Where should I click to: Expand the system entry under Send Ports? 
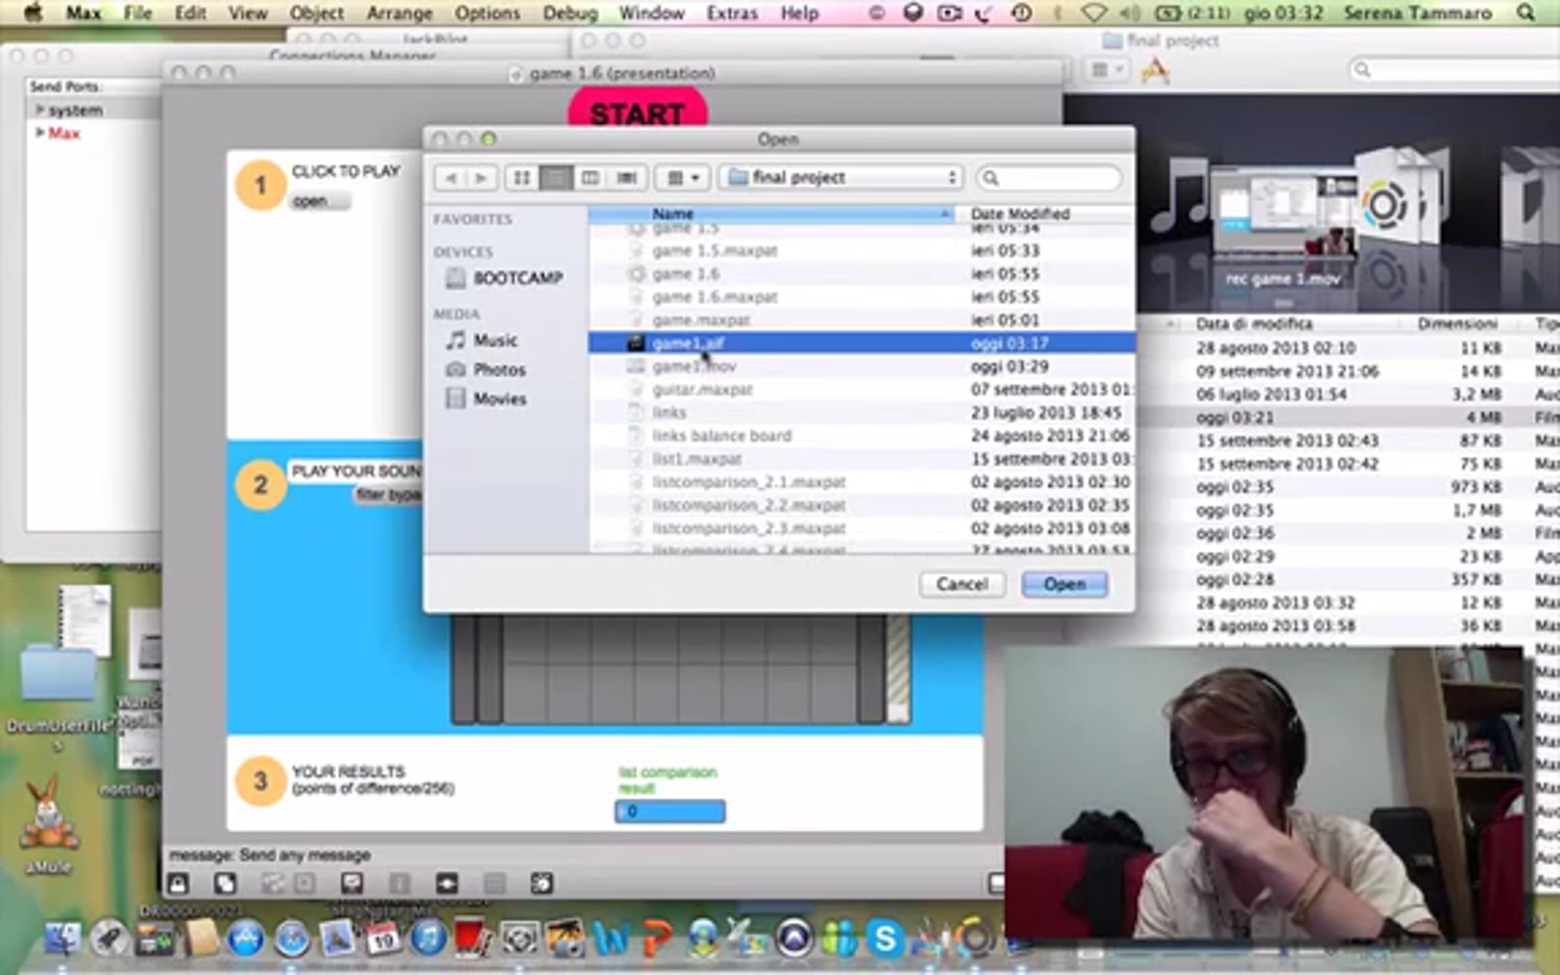pos(40,110)
